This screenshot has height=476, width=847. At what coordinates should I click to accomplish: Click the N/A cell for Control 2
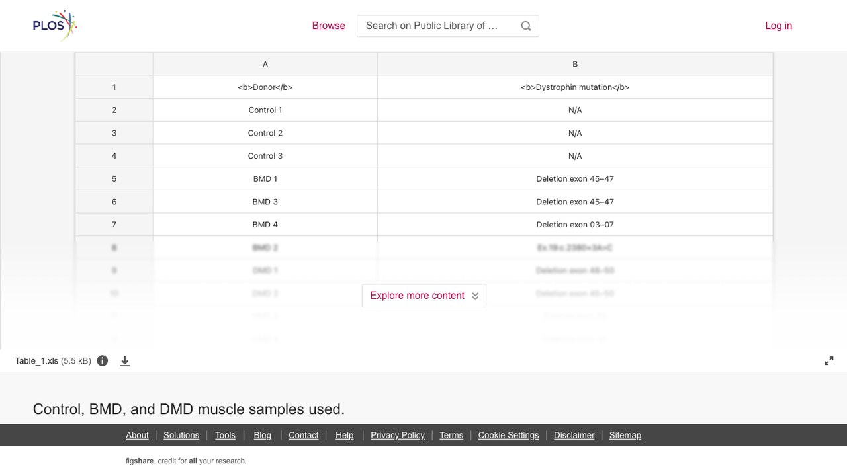575,133
